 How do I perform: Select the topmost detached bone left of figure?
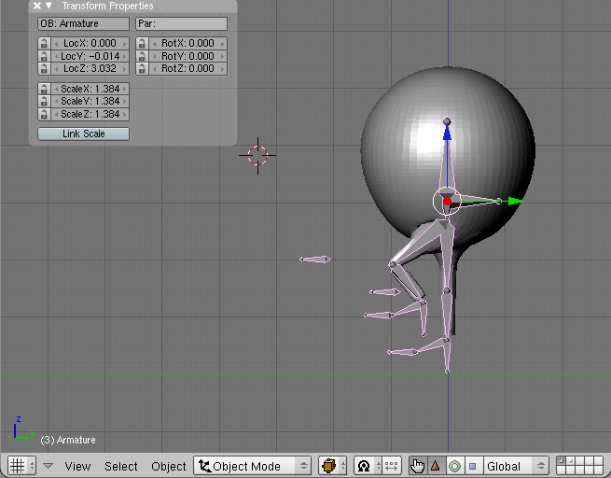[x=315, y=260]
